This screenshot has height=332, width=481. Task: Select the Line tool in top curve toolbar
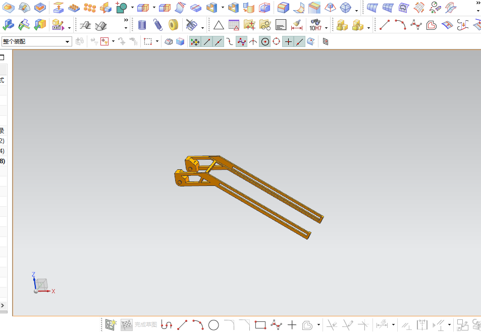(385, 25)
